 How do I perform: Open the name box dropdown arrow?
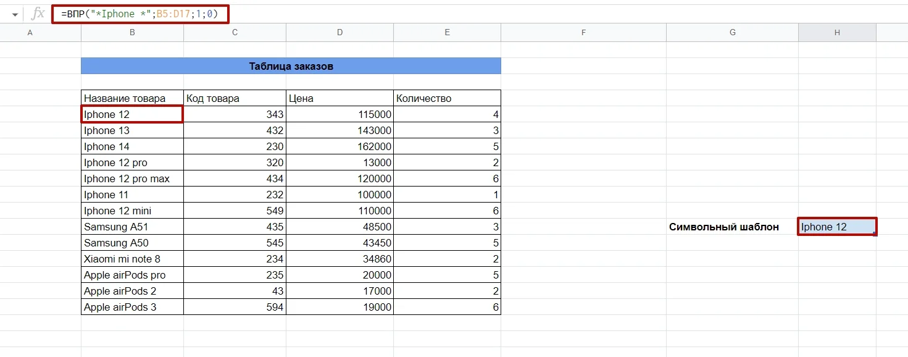click(x=15, y=14)
